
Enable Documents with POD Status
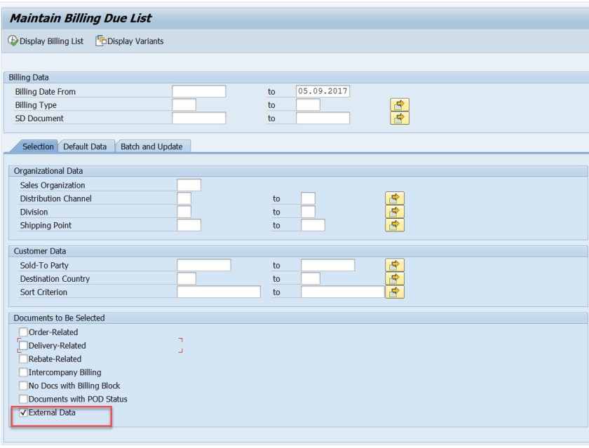coord(23,399)
